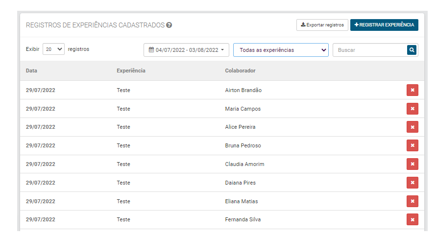
Task: Open the date range picker 04/07/2022 - 03/08/2022
Action: 186,50
